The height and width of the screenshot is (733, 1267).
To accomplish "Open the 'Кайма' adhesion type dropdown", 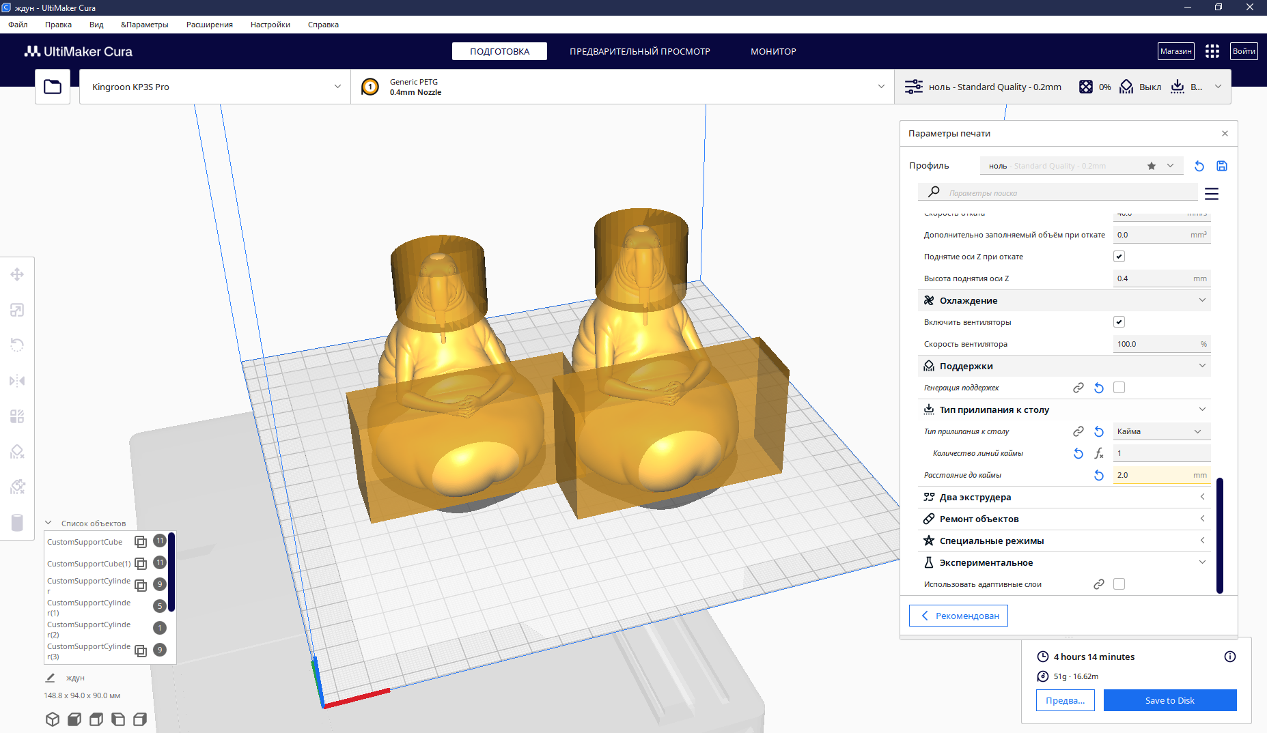I will [1161, 431].
